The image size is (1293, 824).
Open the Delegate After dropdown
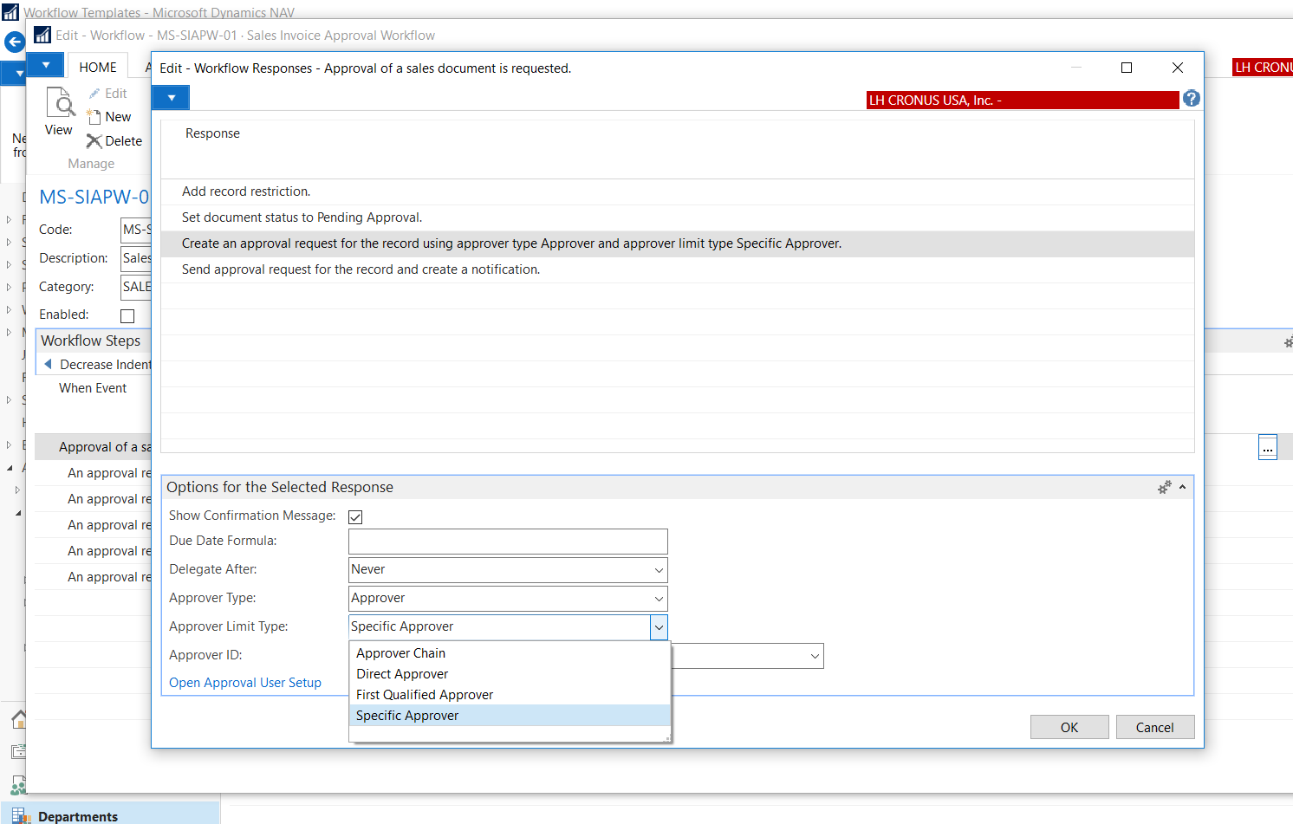pyautogui.click(x=659, y=570)
